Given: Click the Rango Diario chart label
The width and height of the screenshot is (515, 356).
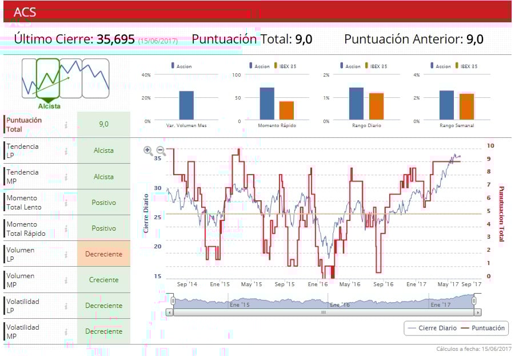Looking at the screenshot, I should [x=366, y=125].
